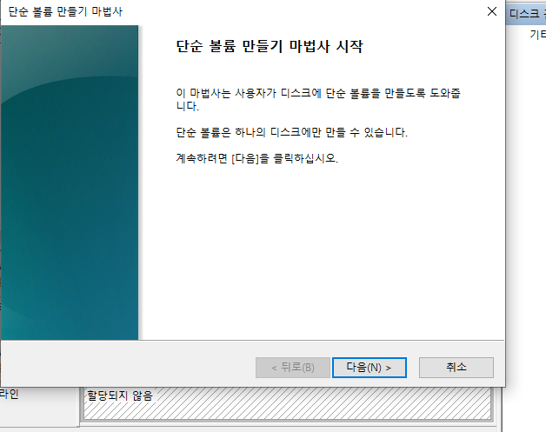Click the 디스크 header in the right panel
546x432 pixels.
(x=526, y=14)
